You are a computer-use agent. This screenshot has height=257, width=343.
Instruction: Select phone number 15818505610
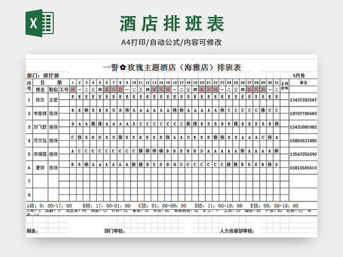[x=303, y=168]
